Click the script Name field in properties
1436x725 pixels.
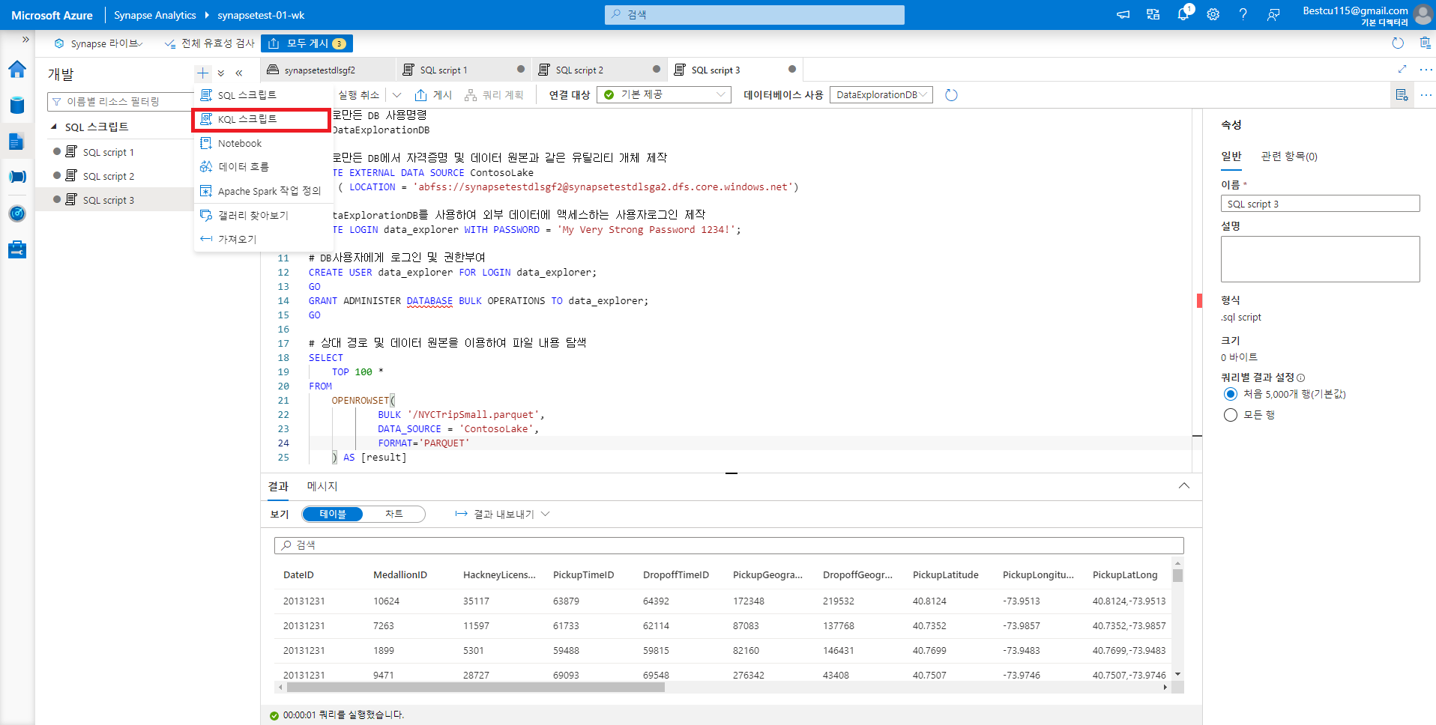[x=1320, y=204]
